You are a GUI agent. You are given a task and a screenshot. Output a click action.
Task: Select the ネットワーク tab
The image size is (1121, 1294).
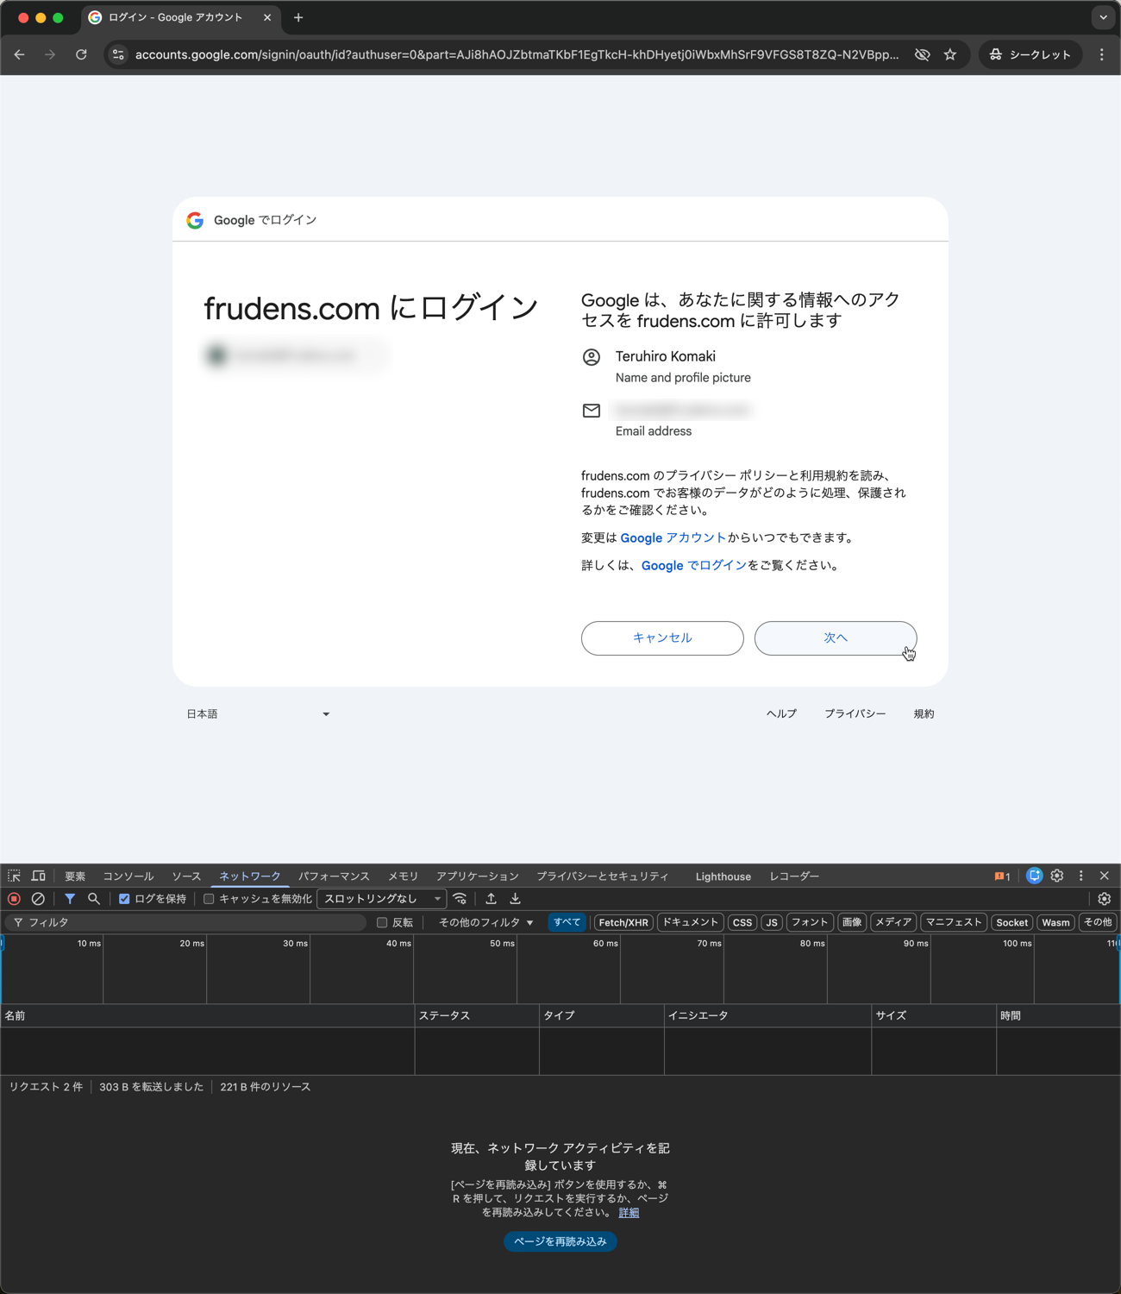[250, 876]
